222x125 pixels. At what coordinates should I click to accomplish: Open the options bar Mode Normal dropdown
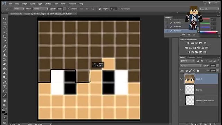40,9
